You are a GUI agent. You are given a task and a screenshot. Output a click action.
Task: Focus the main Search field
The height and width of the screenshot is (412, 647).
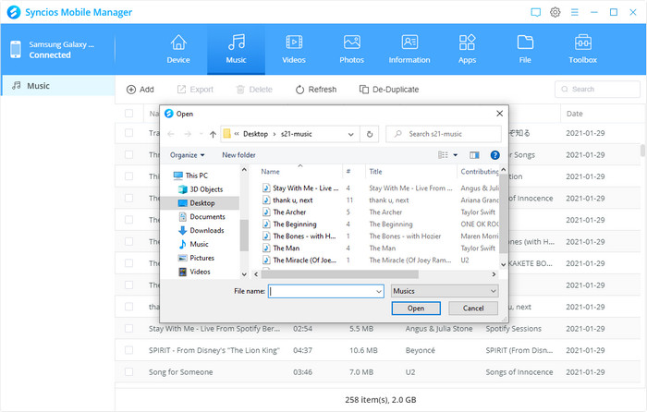(x=597, y=89)
